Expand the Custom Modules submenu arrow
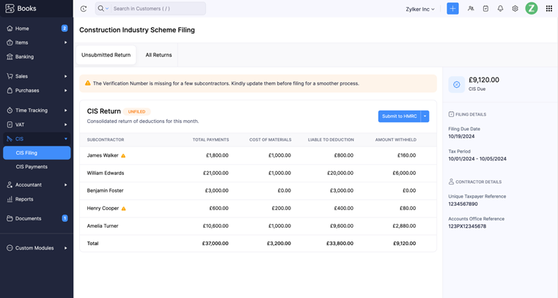Screen dimensions: 558x298 (65, 248)
